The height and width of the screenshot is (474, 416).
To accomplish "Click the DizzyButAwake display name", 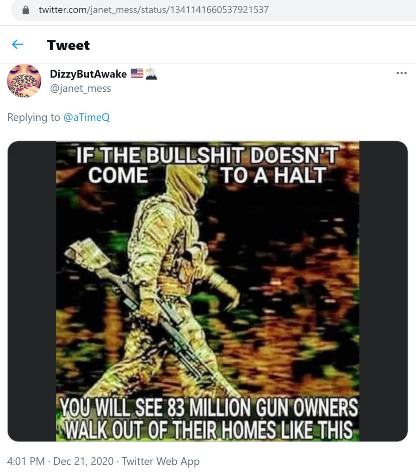I will click(x=88, y=74).
